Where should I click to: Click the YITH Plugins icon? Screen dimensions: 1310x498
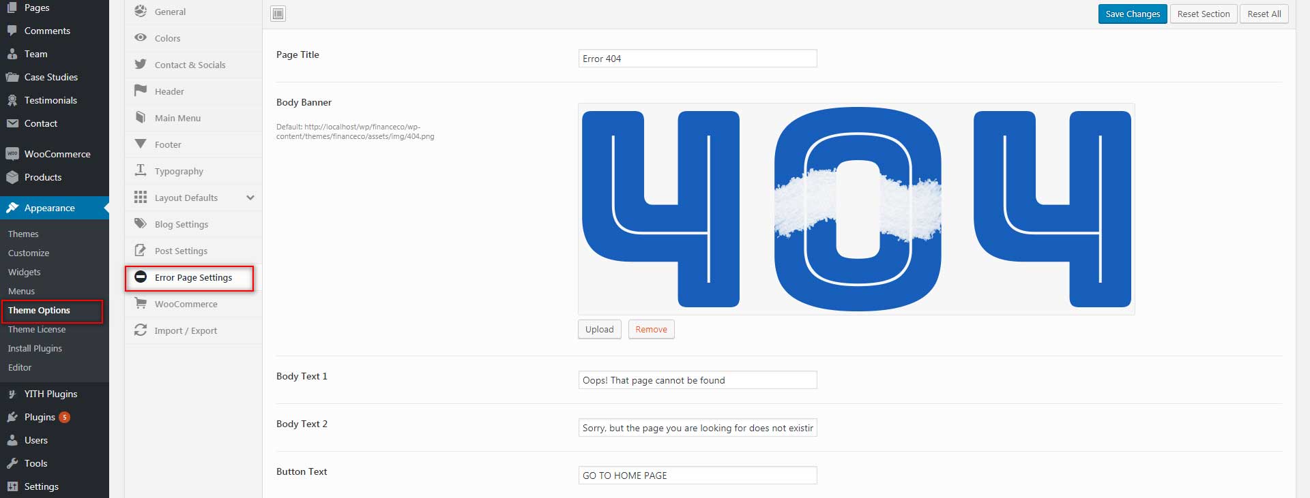12,394
